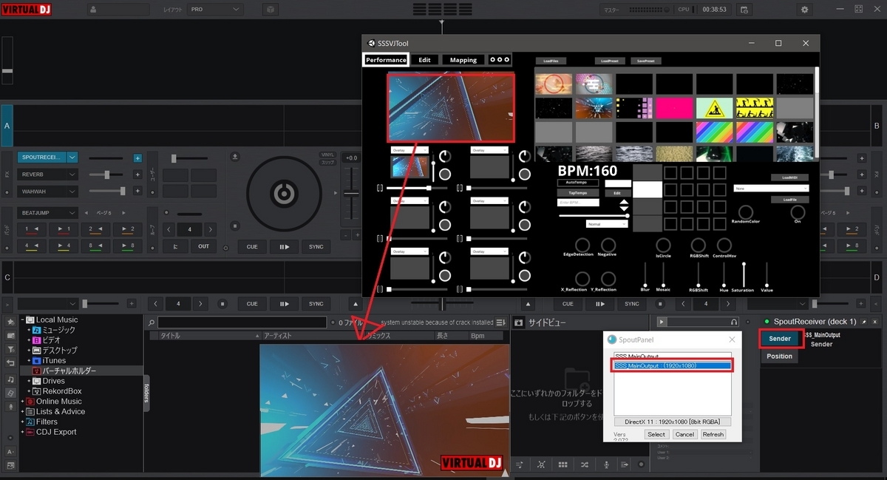Toggle RandomColor in SSSVJTool

(x=745, y=212)
